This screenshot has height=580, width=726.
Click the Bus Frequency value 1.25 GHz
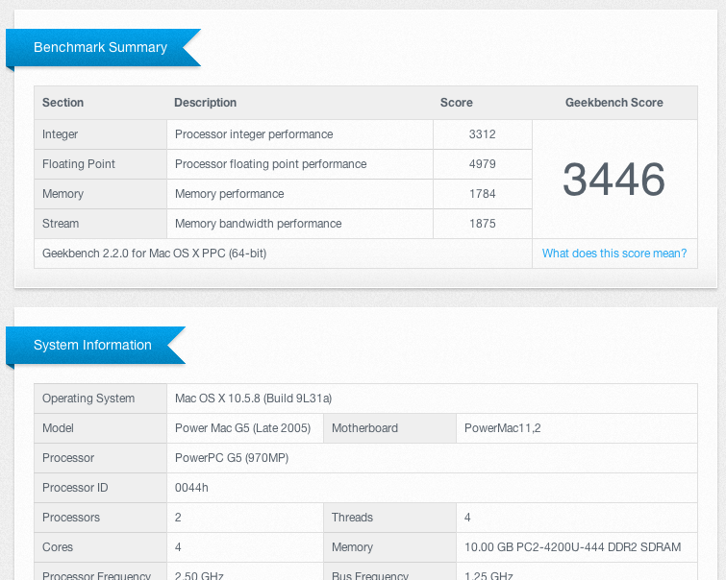coord(488,576)
